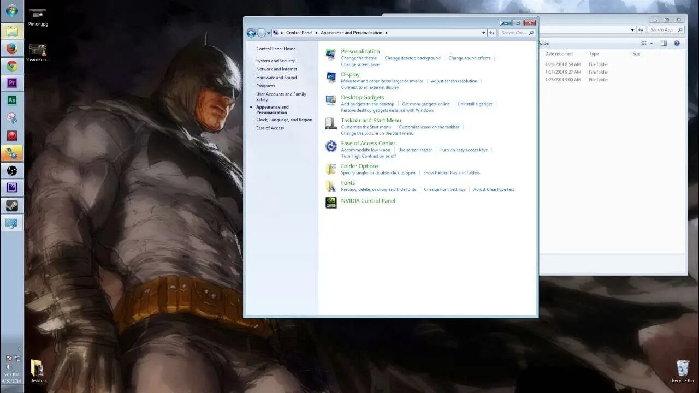Image resolution: width=699 pixels, height=393 pixels.
Task: Expand arrow after Appearance and Personalization breadcrumb
Action: tap(386, 33)
